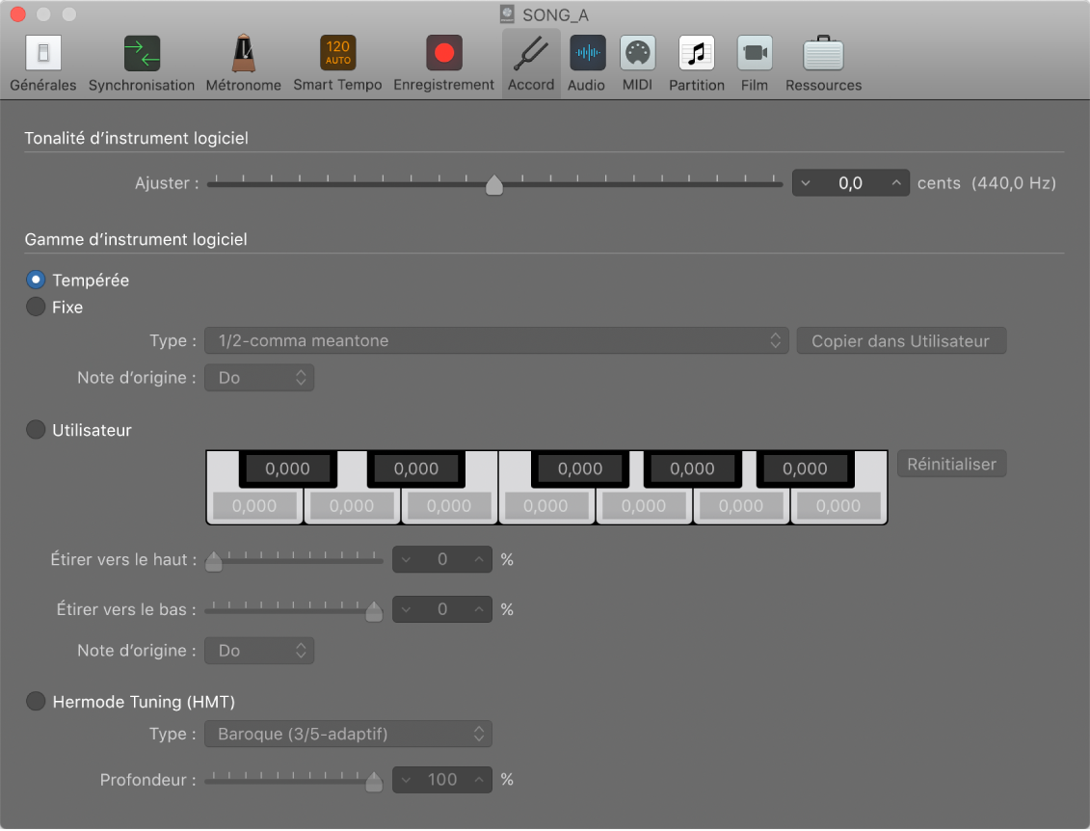This screenshot has height=831, width=1090.
Task: Click the fifth white key detune field
Action: click(x=644, y=506)
